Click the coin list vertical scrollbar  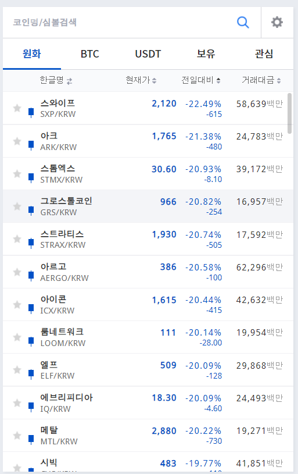289,113
